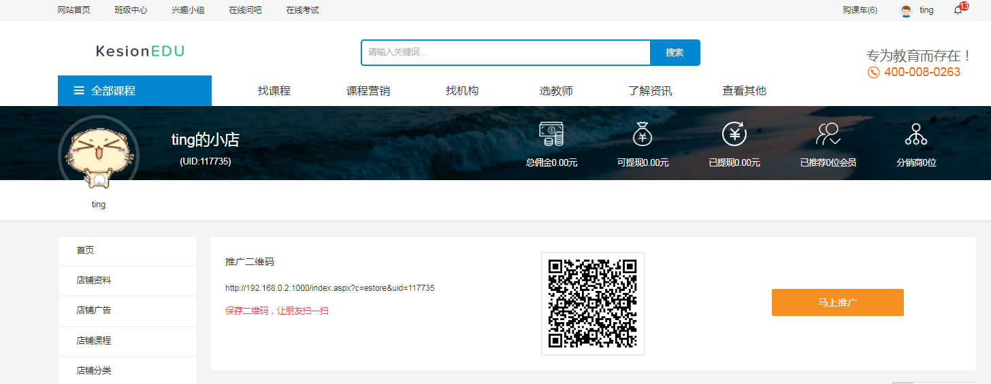Go to 课程营销 in navigation

(368, 90)
